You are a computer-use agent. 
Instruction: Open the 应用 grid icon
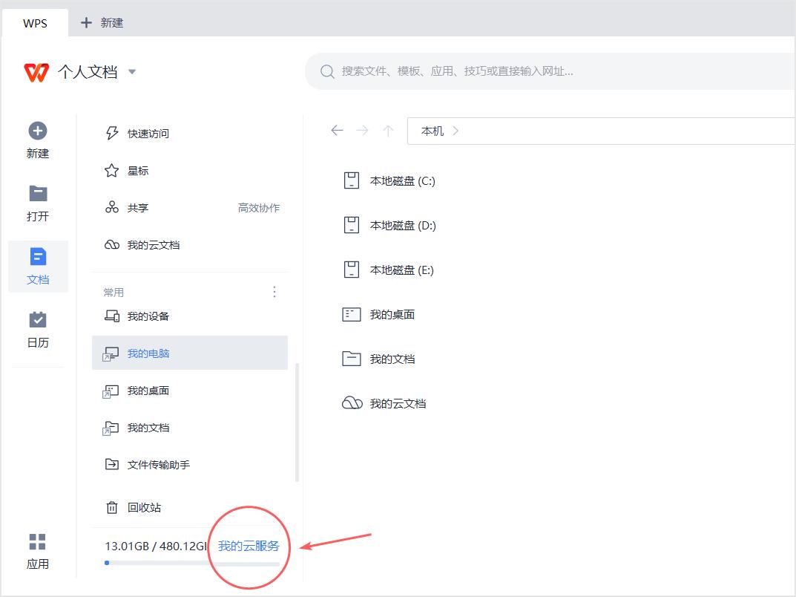pyautogui.click(x=38, y=541)
